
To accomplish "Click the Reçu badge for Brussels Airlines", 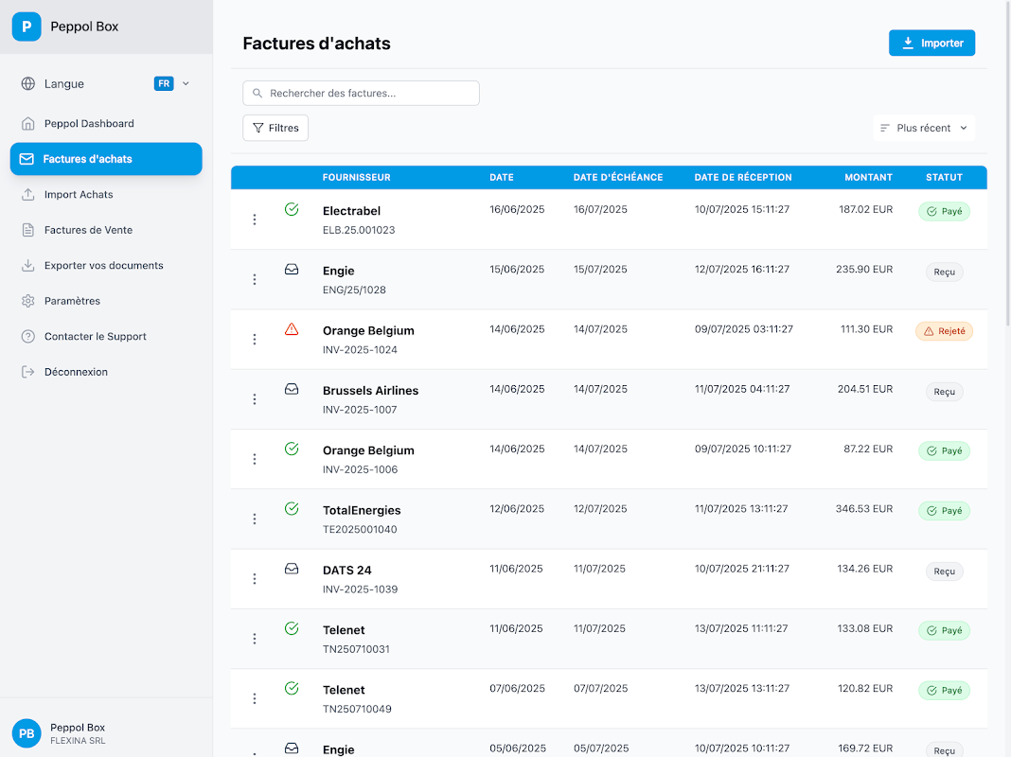I will pos(944,392).
